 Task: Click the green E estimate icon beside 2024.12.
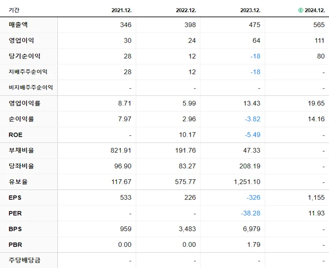tap(300, 10)
